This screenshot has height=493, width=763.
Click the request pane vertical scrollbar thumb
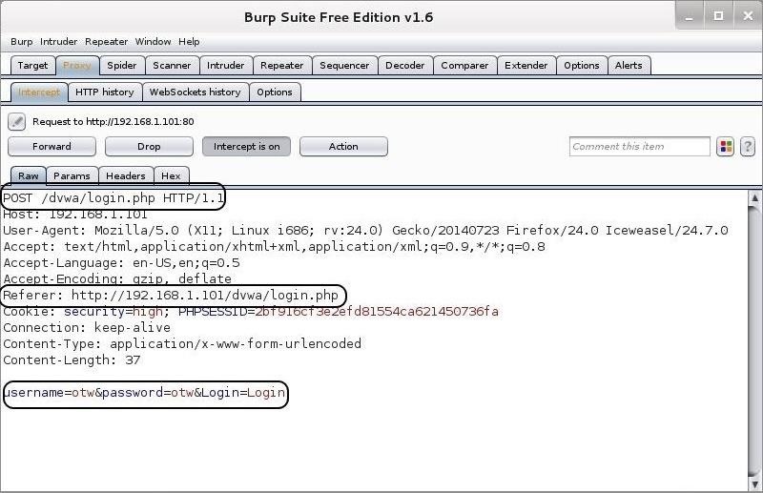[754, 340]
